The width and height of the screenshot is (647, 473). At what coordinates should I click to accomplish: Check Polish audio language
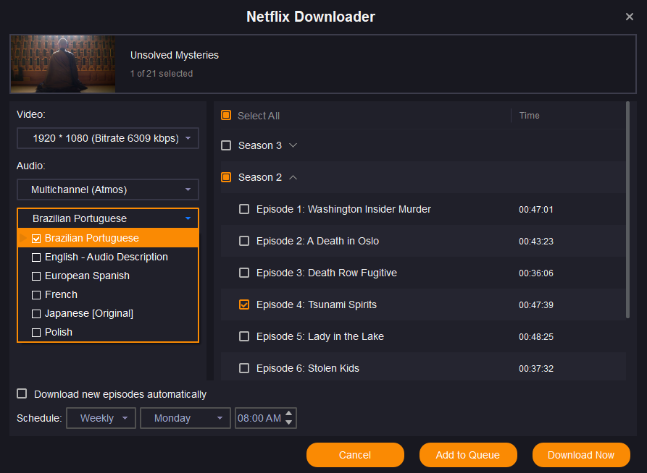(36, 333)
